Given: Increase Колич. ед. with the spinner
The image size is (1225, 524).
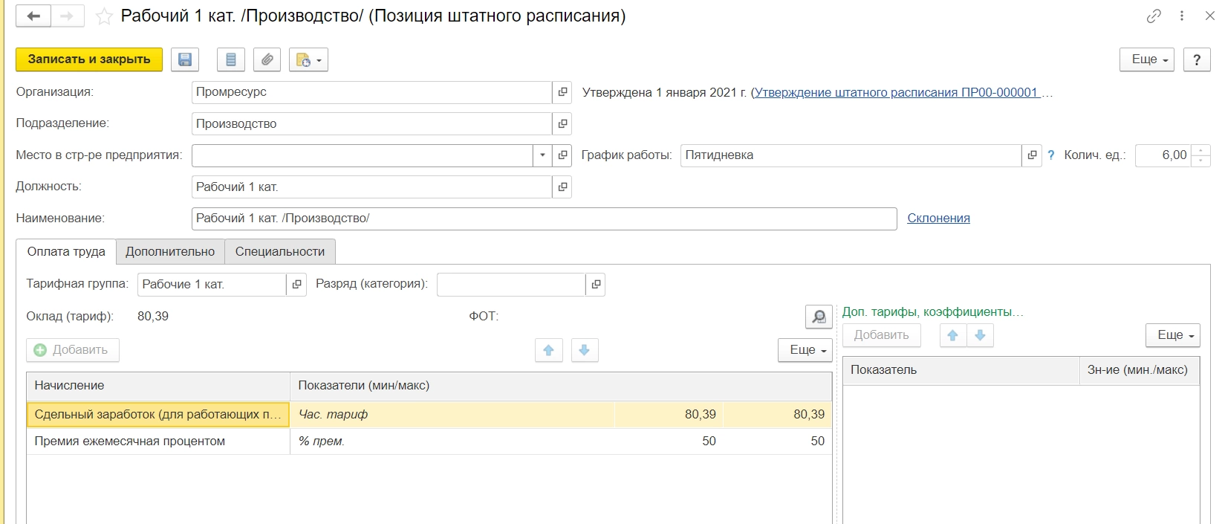Looking at the screenshot, I should [1200, 151].
